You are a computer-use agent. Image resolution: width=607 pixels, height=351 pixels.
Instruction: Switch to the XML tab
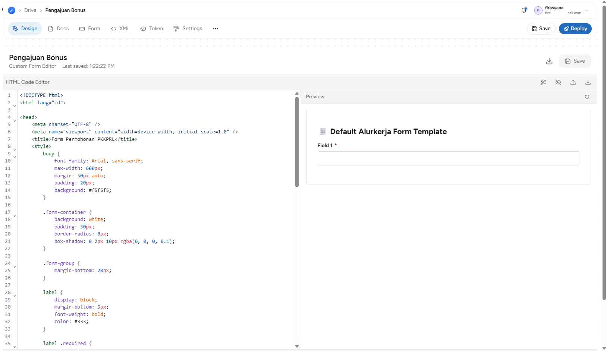coord(120,29)
